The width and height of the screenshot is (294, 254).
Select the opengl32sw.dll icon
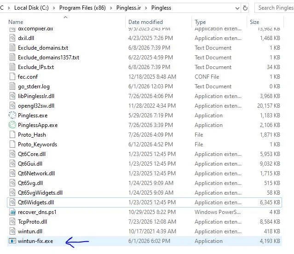pyautogui.click(x=12, y=106)
